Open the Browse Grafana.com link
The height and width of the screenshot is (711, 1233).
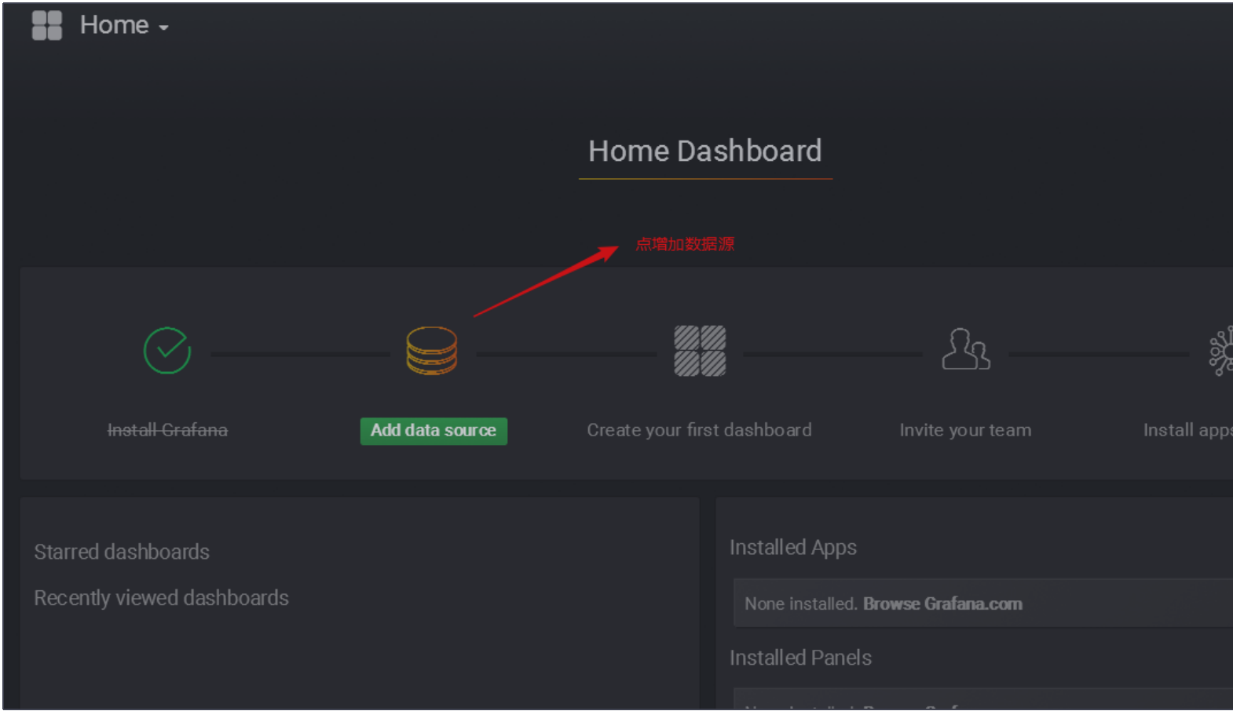point(942,603)
